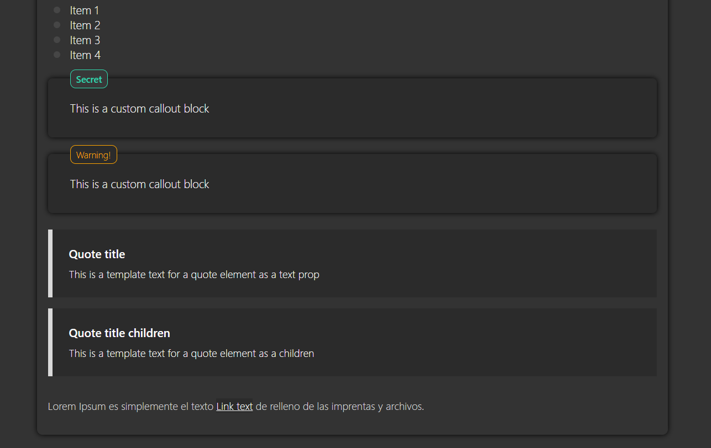Screen dimensions: 711x448
Task: Select the Item 1 list entry text
Action: point(85,10)
